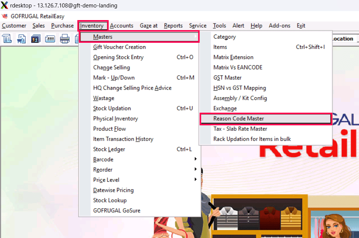This screenshot has height=238, width=359.
Task: Open the customer contacts toolbar icon
Action: tap(36, 39)
